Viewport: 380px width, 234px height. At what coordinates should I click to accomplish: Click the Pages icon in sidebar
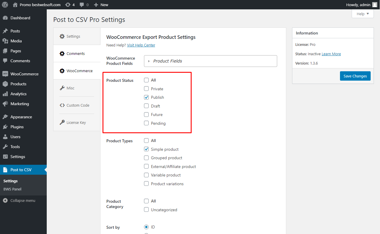click(5, 51)
